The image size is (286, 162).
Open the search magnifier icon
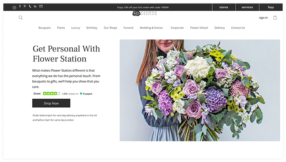click(21, 18)
